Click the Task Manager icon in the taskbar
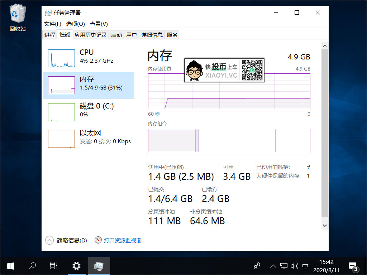Image resolution: width=367 pixels, height=275 pixels. click(x=99, y=266)
